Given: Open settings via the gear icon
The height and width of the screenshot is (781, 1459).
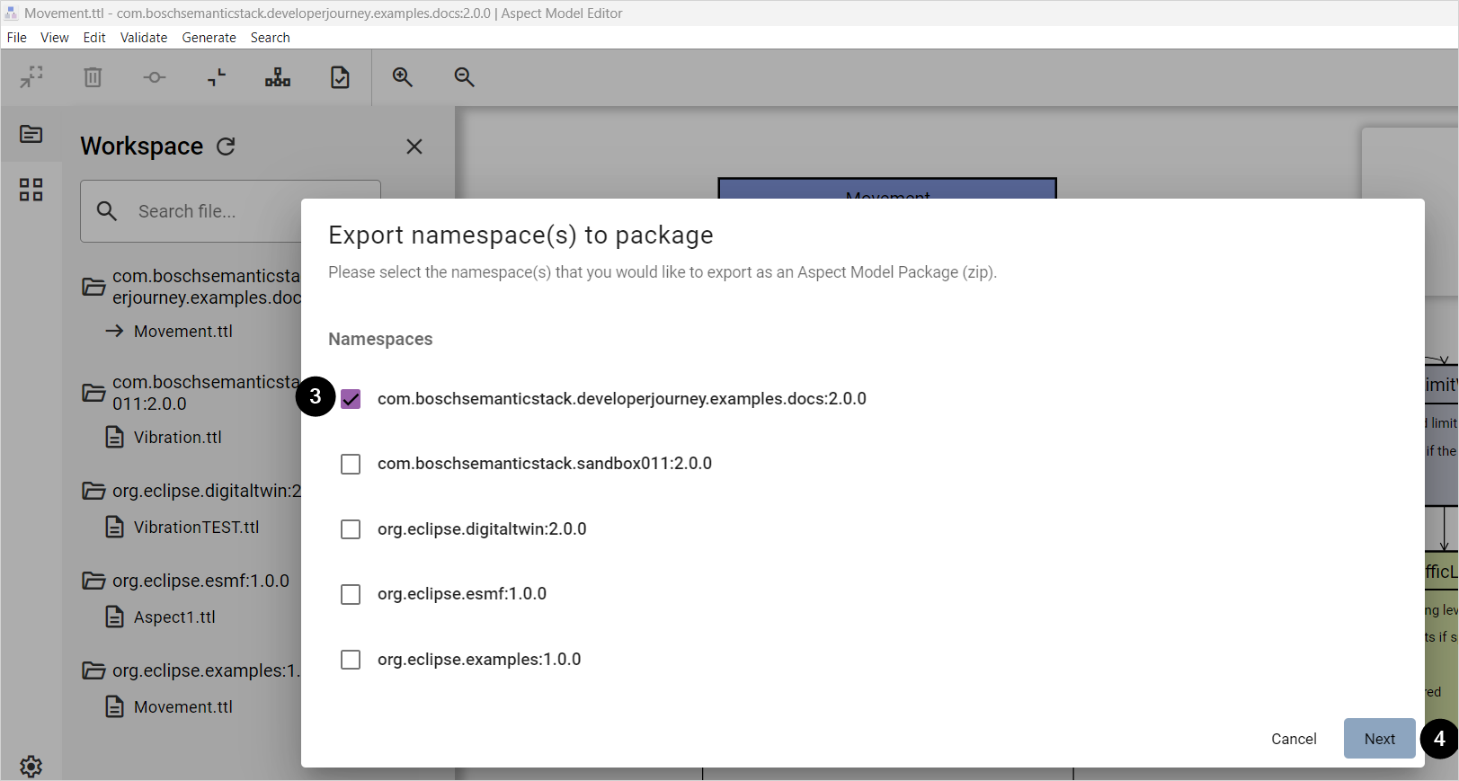Looking at the screenshot, I should point(31,766).
